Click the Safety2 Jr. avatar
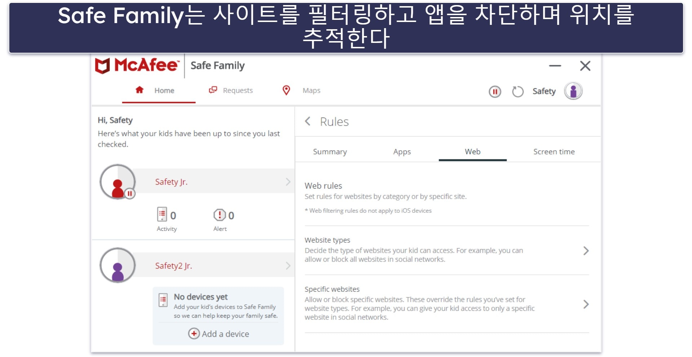The height and width of the screenshot is (357, 692). [118, 265]
